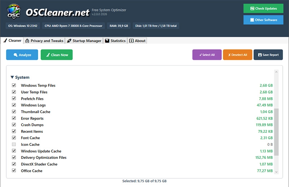Toggle the Recent Items checkbox

pyautogui.click(x=14, y=131)
